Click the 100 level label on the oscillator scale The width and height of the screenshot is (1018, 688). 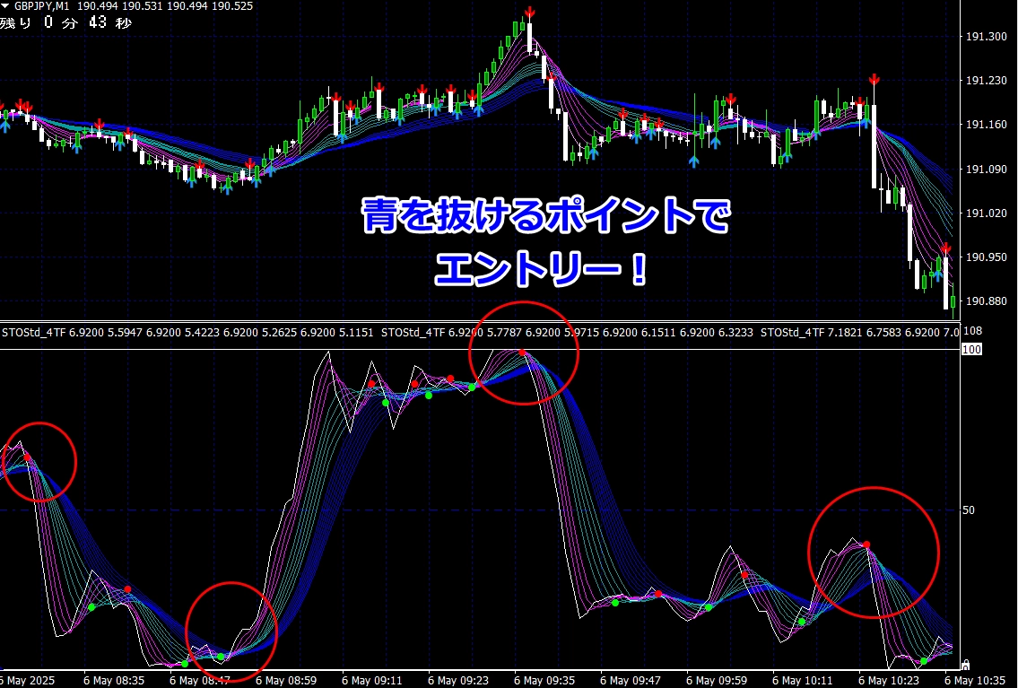pos(971,349)
